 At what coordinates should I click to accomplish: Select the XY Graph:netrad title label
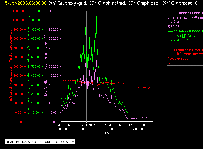pyautogui.click(x=108, y=3)
